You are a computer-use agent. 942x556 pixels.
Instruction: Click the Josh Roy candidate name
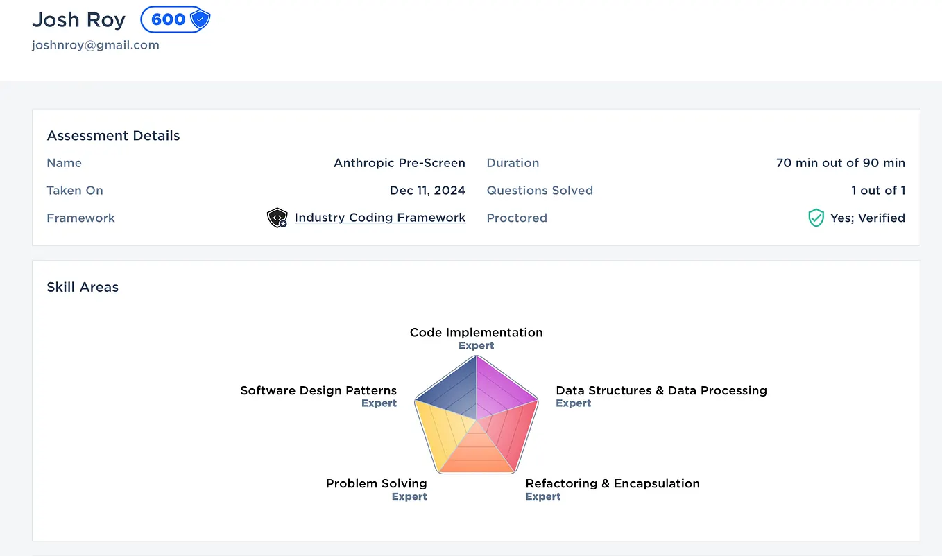click(x=79, y=20)
